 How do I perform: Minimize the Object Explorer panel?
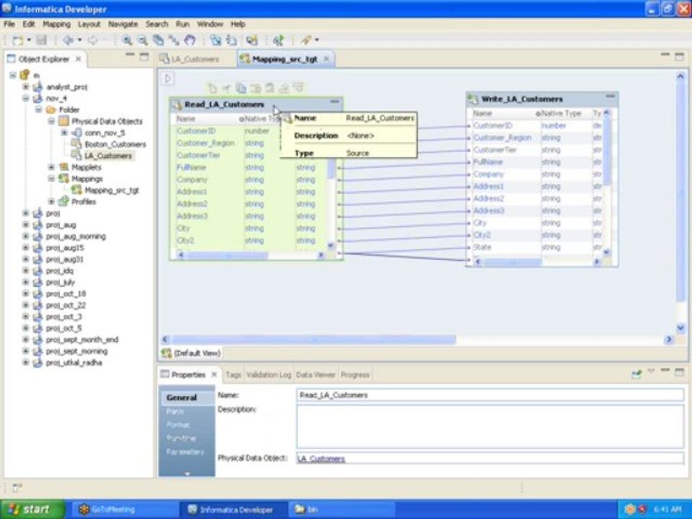pyautogui.click(x=130, y=56)
